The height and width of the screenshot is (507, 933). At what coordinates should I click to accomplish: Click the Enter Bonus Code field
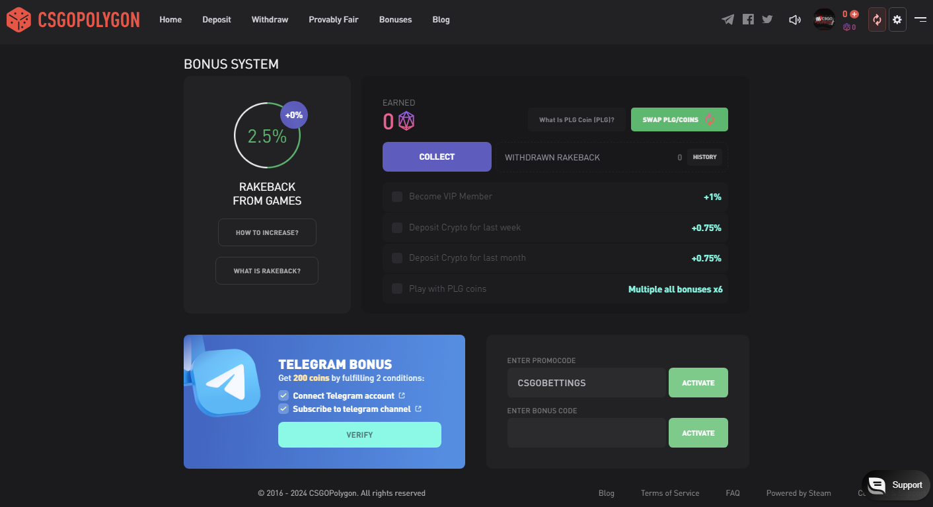[586, 433]
